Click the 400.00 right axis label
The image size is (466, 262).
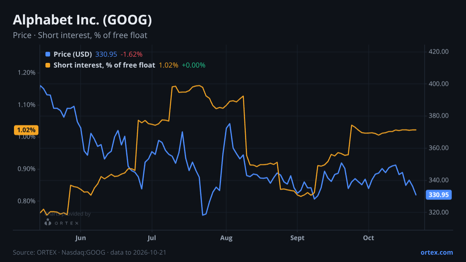pyautogui.click(x=439, y=84)
